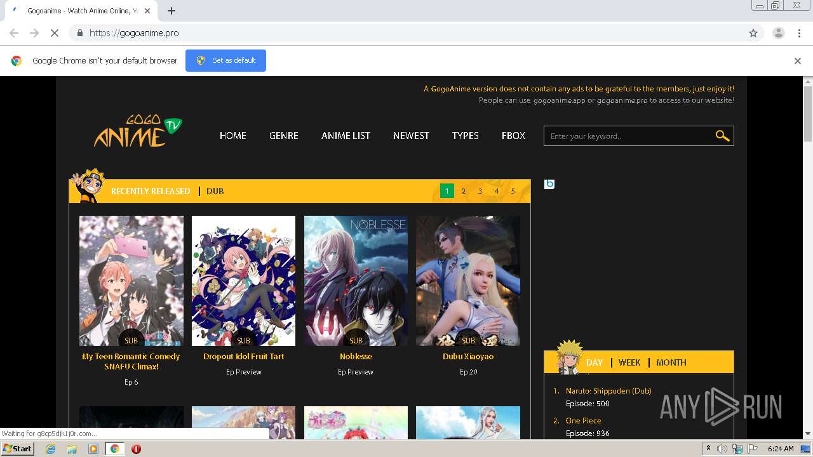Go back to previous page
Image resolution: width=813 pixels, height=457 pixels.
[x=14, y=33]
